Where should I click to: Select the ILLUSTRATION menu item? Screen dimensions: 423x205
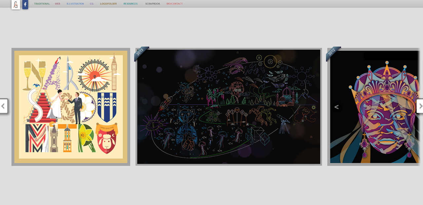75,4
